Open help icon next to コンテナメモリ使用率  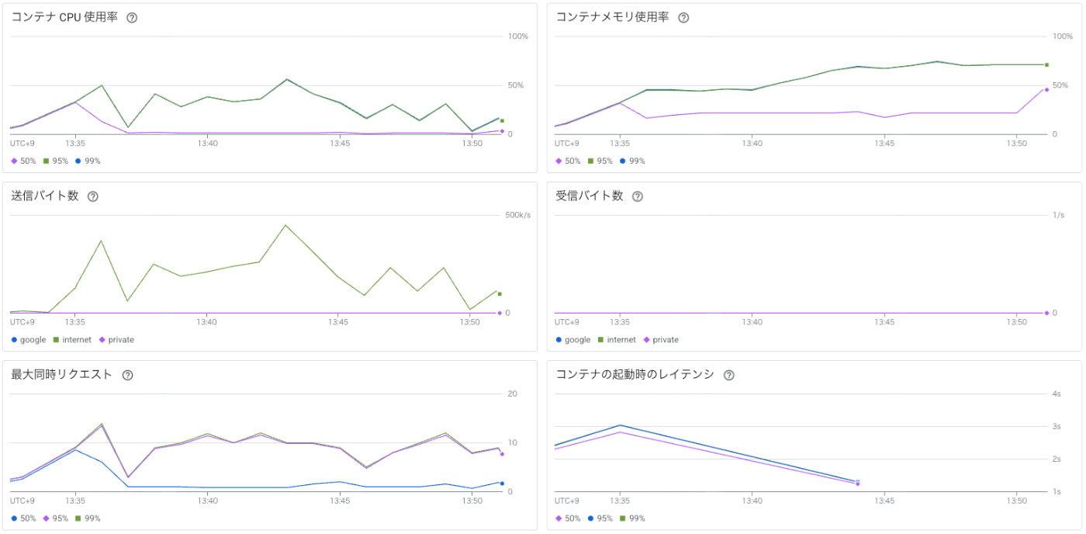[683, 18]
